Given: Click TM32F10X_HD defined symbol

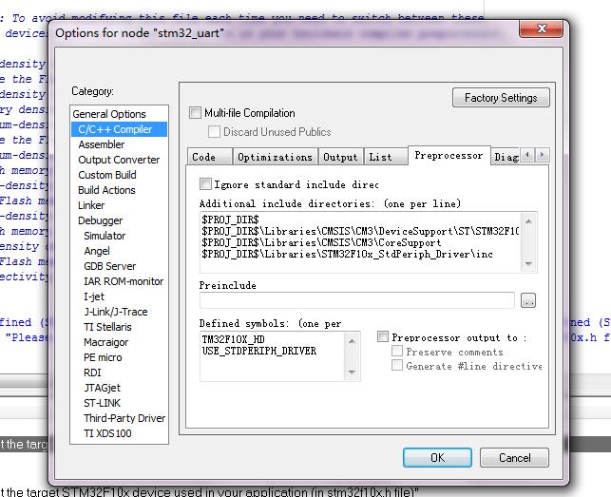Looking at the screenshot, I should click(x=234, y=339).
